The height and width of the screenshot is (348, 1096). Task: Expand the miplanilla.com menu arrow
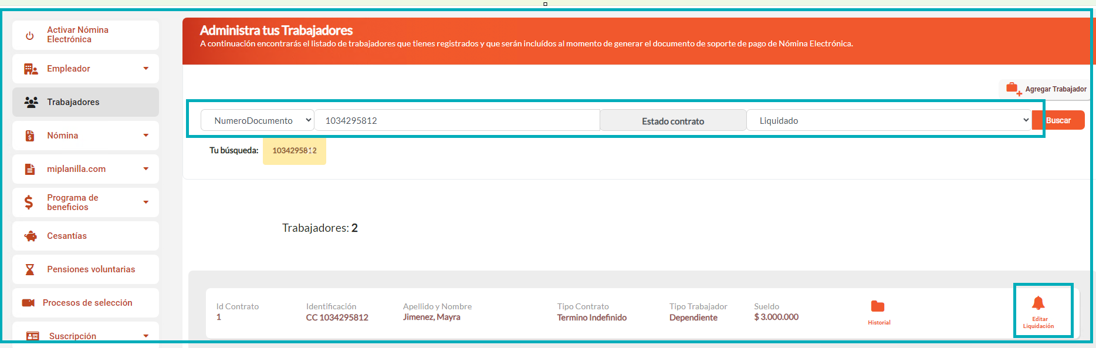coord(146,169)
